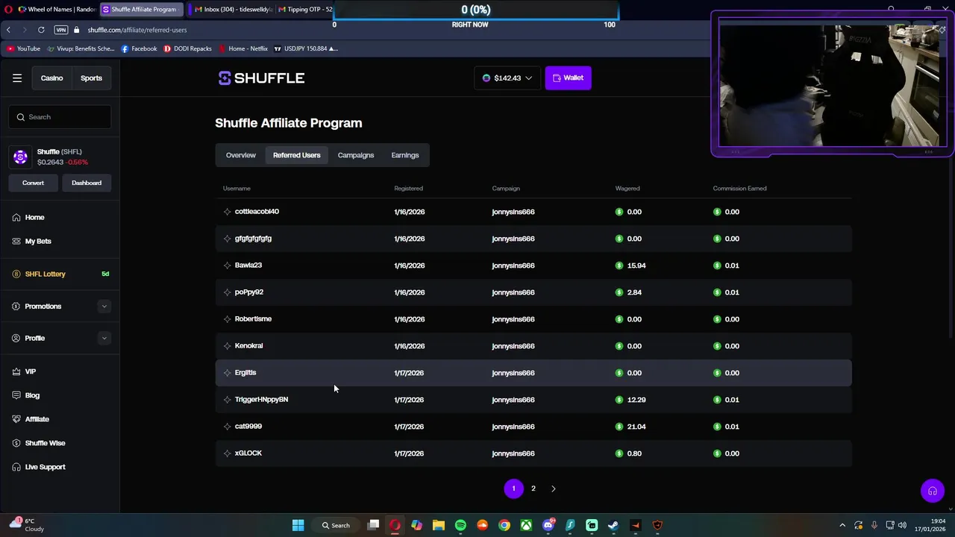Open the Home - Netflix bookmark
Viewport: 955px width, 537px height.
pyautogui.click(x=243, y=48)
